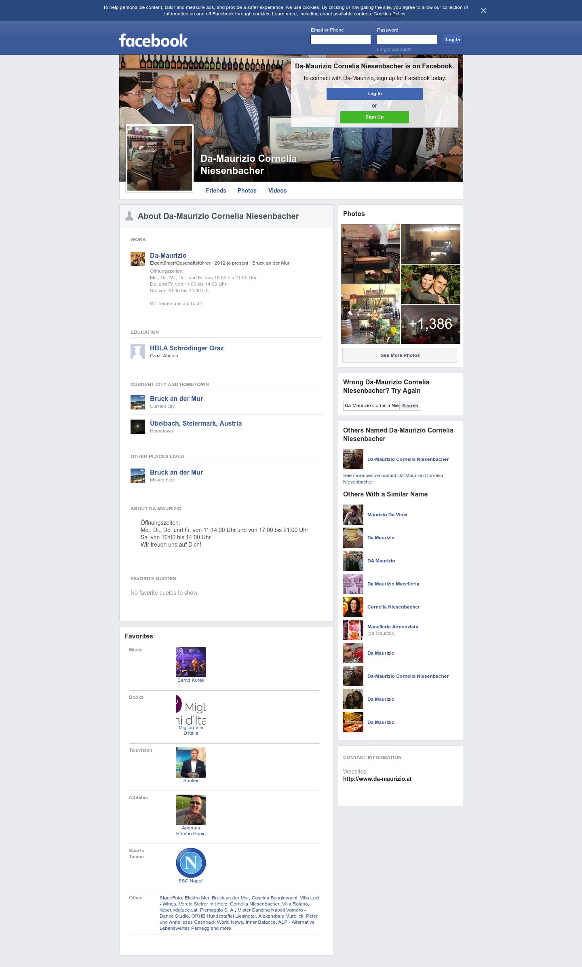Click Maurizio Da Vinci avatar
Screen dimensions: 582x967
point(353,515)
